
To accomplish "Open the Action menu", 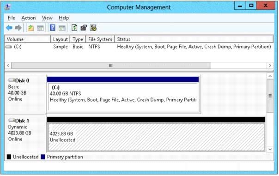I will point(29,18).
